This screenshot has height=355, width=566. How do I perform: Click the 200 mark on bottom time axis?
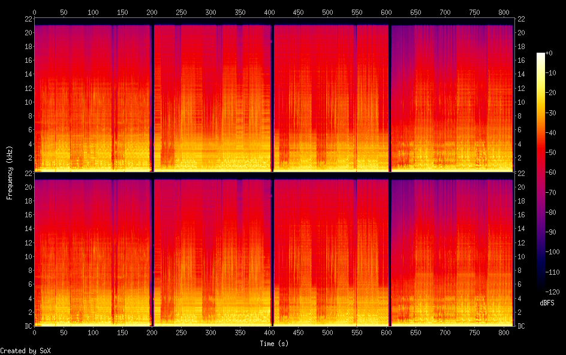[152, 332]
